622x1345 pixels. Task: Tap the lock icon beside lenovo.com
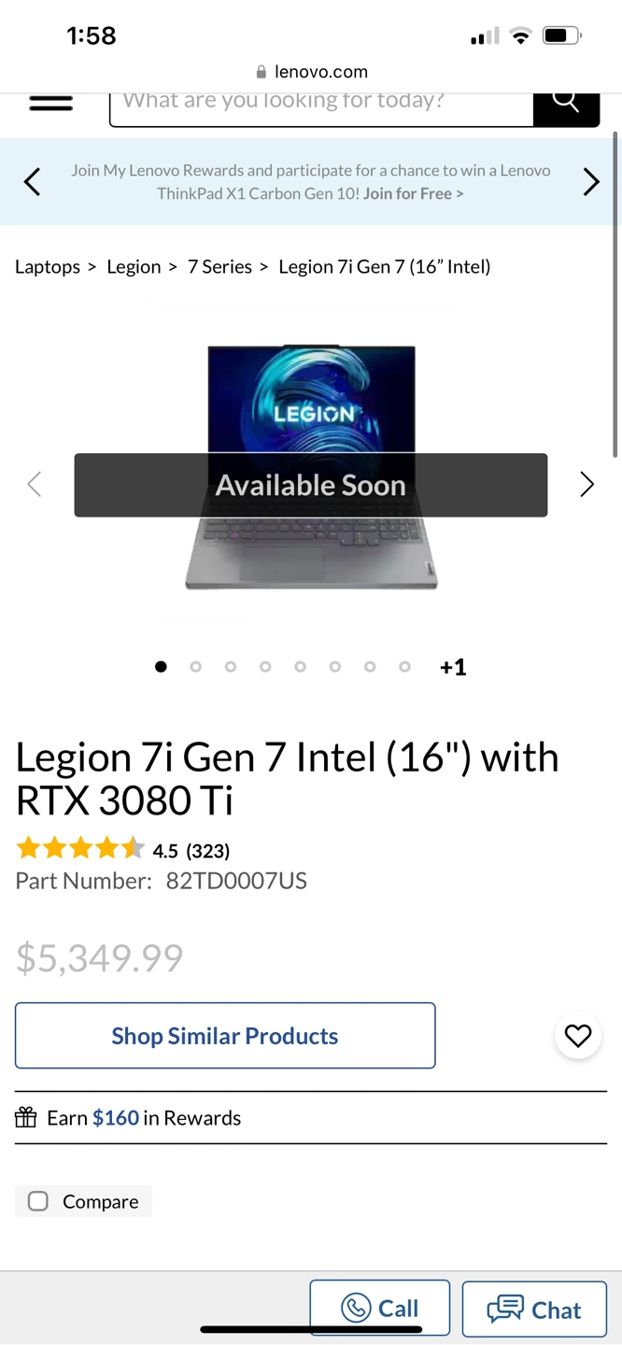tap(261, 72)
